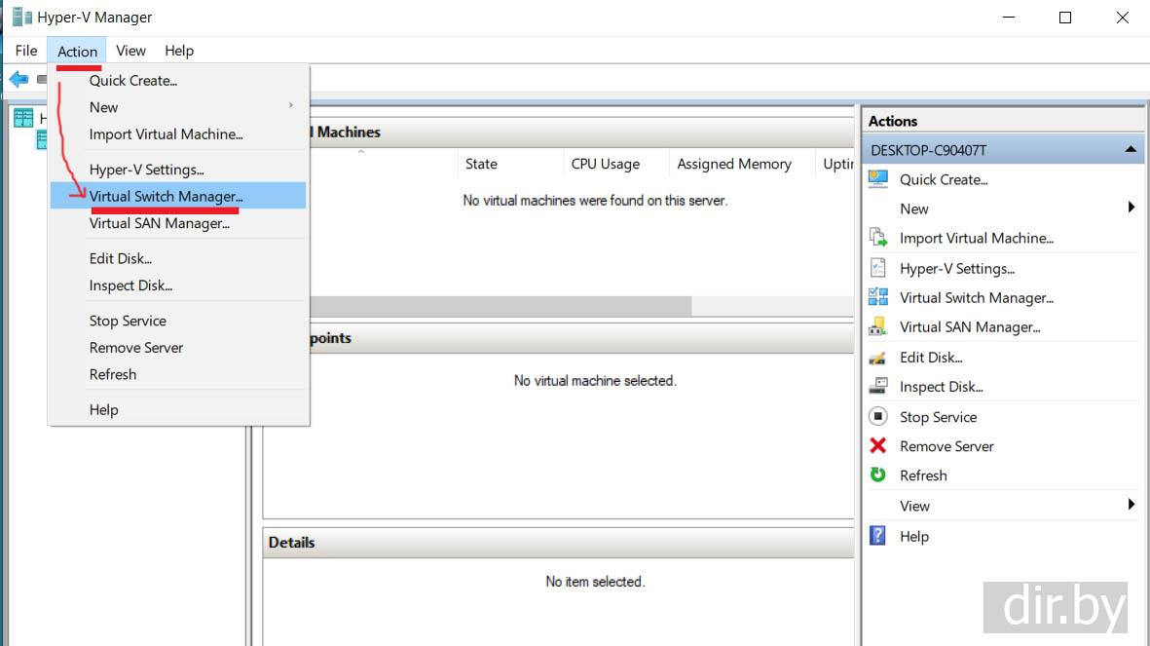Click the Virtual Switch Manager icon in Actions pane
The width and height of the screenshot is (1150, 646).
point(878,296)
